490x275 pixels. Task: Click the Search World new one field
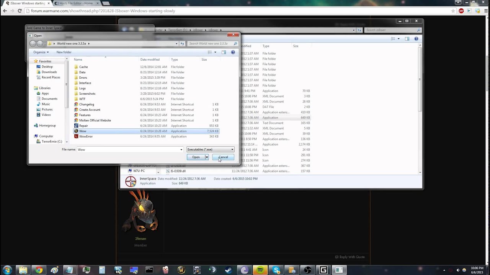point(213,44)
